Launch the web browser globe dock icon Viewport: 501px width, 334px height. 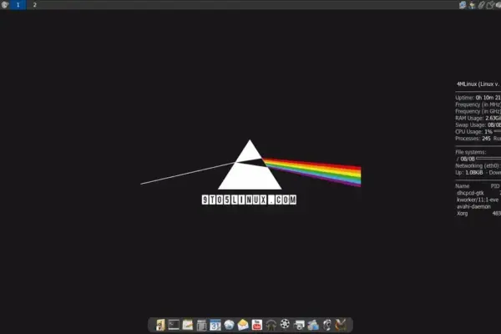[229, 325]
